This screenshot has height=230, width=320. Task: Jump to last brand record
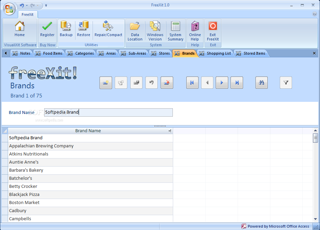pyautogui.click(x=237, y=83)
